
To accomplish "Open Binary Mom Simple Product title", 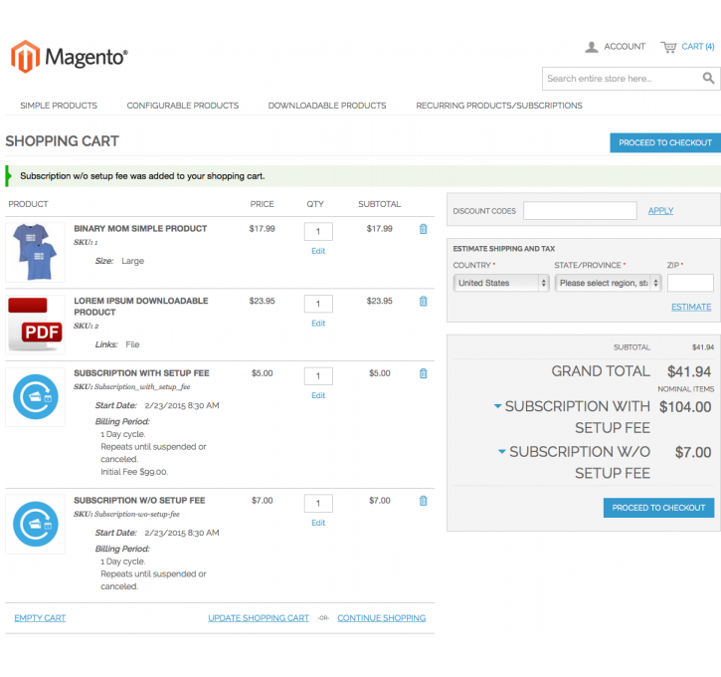I will 140,229.
